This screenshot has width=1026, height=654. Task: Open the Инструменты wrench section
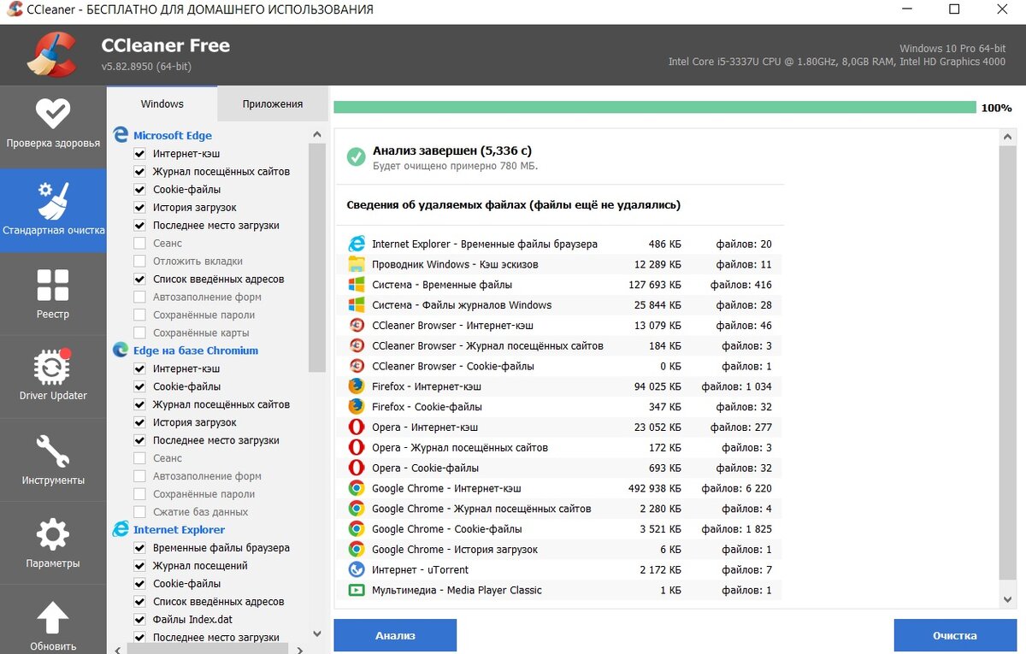pyautogui.click(x=53, y=460)
